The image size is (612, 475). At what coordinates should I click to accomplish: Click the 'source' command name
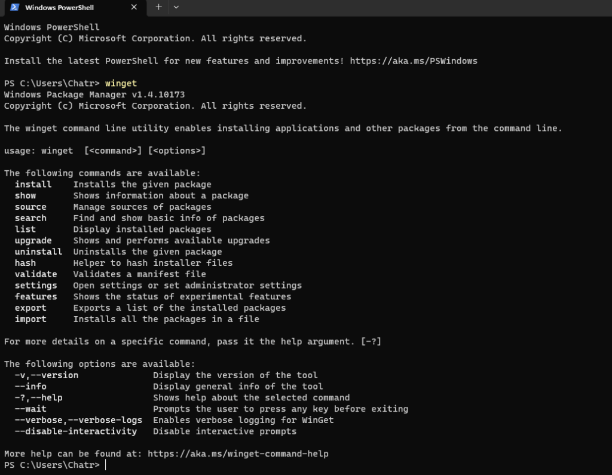click(x=30, y=207)
